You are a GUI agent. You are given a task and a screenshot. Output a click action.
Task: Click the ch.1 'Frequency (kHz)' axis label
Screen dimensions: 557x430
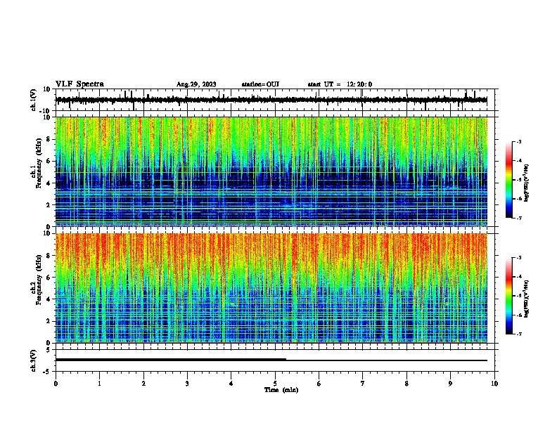[39, 163]
